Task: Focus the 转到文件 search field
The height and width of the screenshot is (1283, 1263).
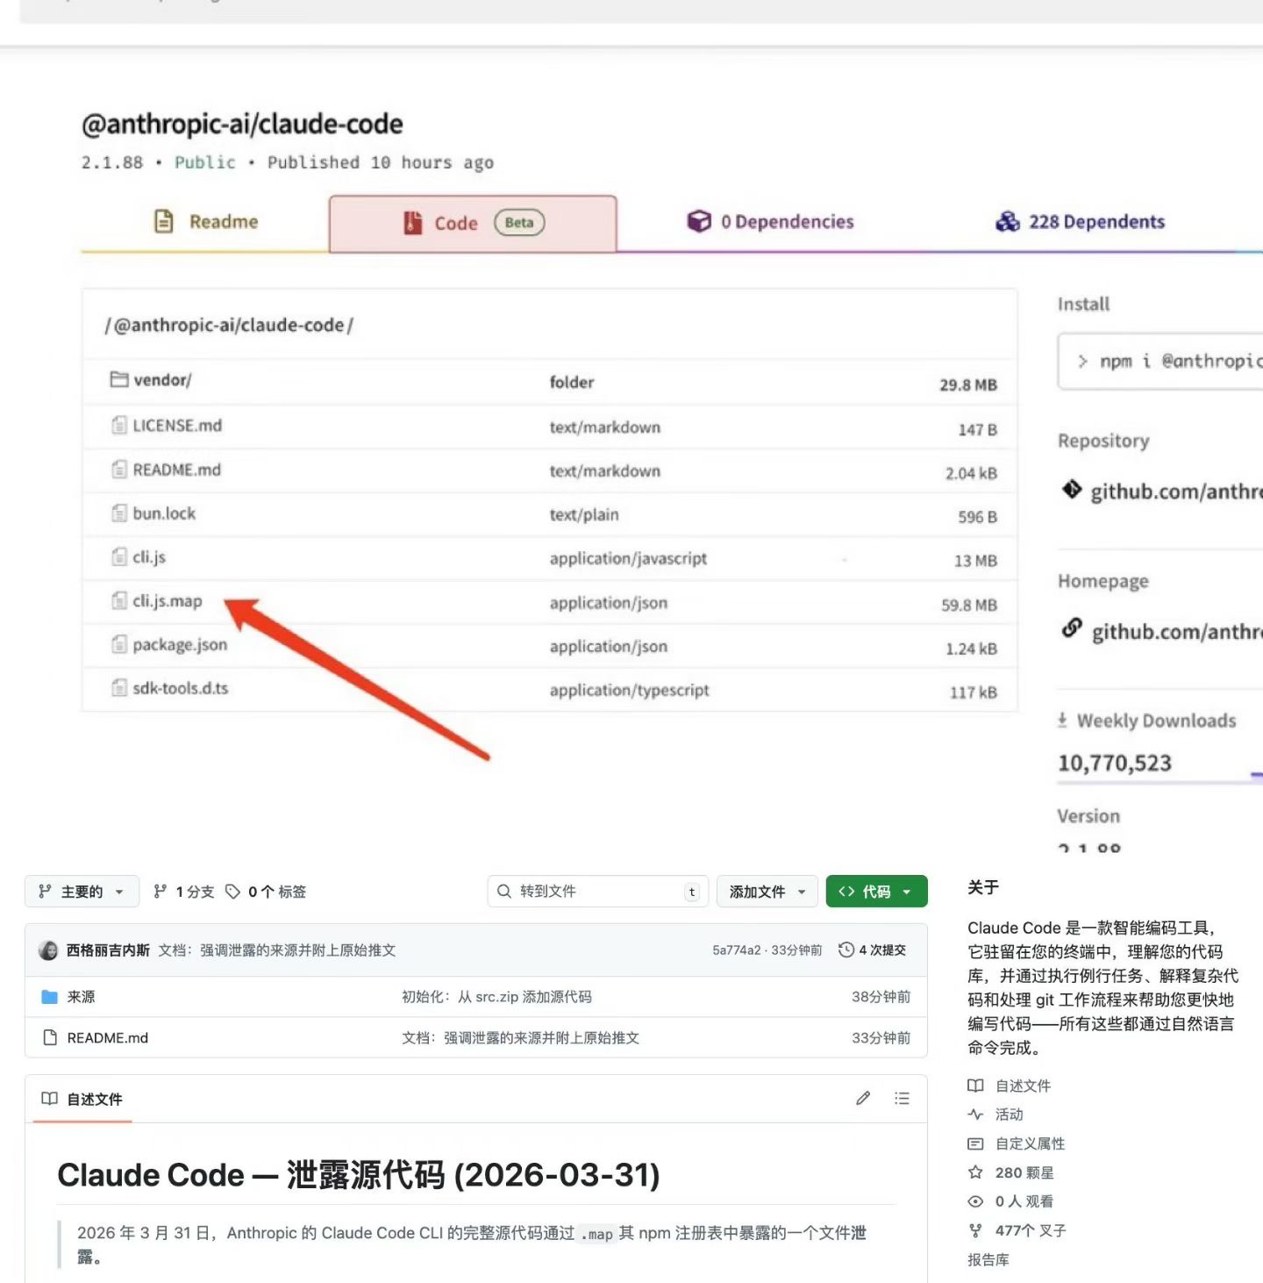Action: click(x=597, y=892)
